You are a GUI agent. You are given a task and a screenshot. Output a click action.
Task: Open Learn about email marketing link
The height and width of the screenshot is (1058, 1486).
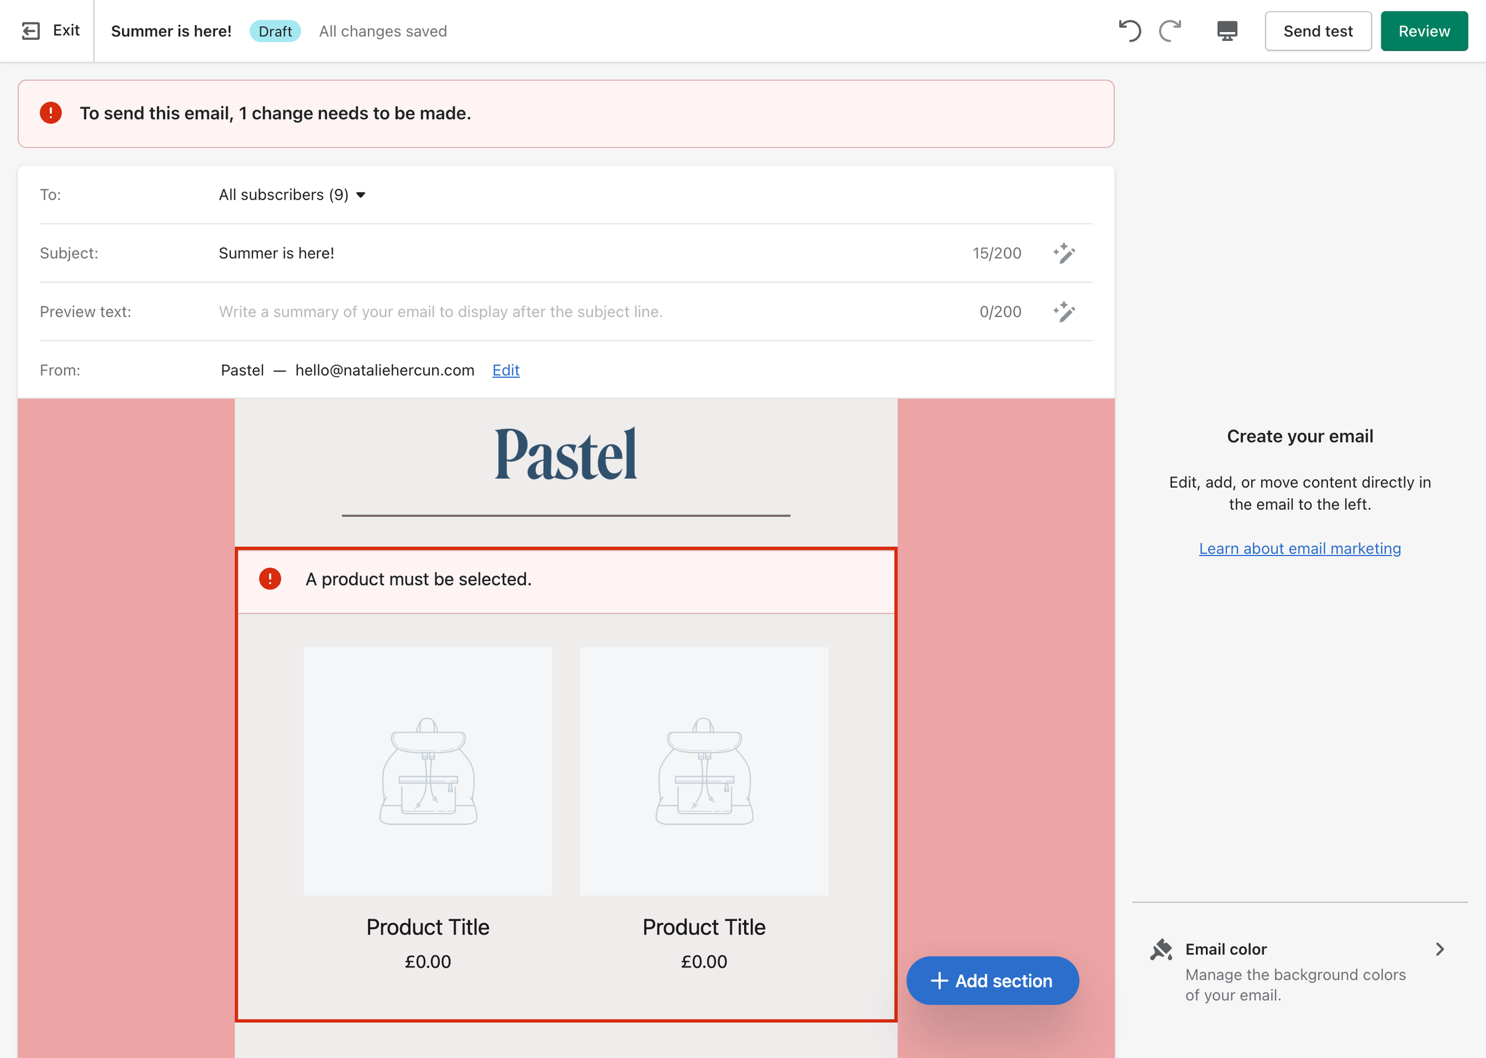[x=1299, y=548]
